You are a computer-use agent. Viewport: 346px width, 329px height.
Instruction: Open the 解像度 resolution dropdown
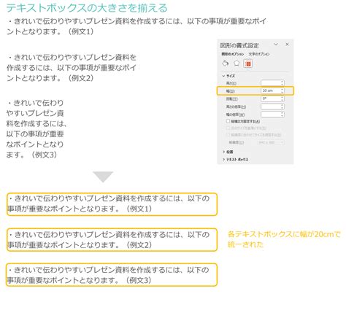tap(271, 142)
